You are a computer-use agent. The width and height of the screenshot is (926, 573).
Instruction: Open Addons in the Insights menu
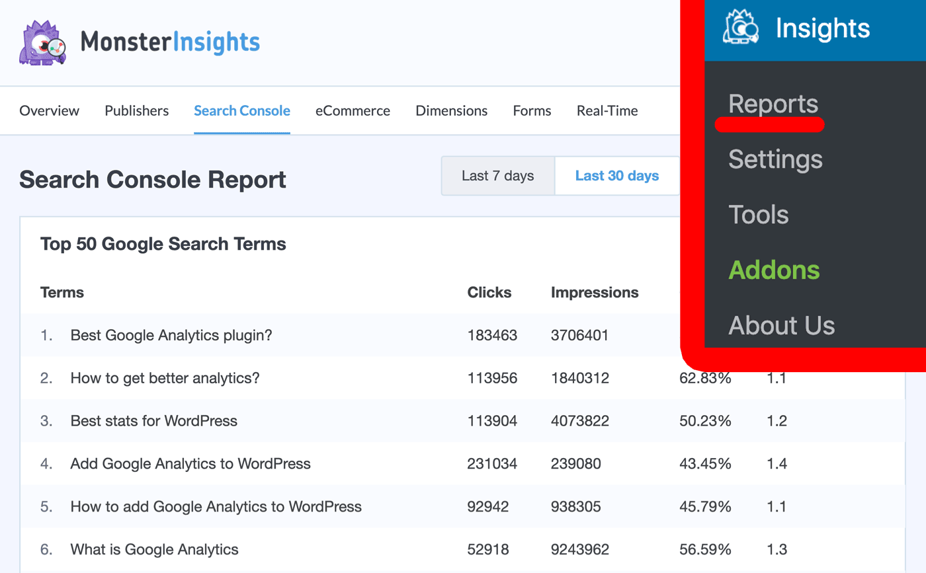[774, 270]
